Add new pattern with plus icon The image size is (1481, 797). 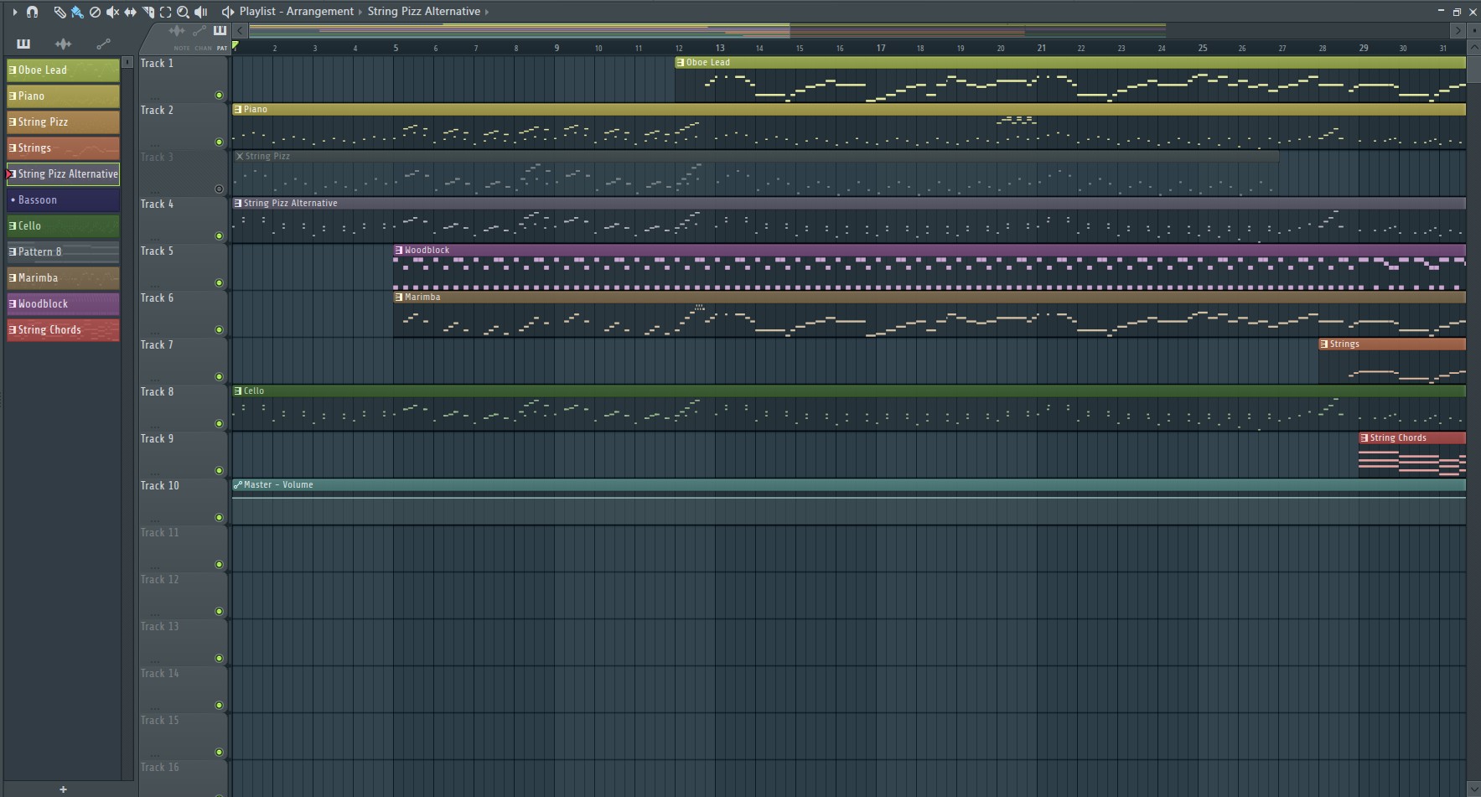click(x=63, y=789)
